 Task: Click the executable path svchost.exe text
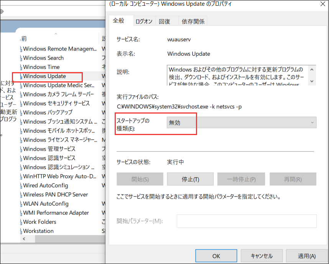pyautogui.click(x=179, y=107)
